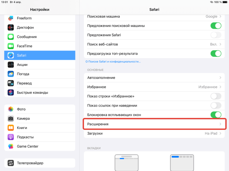This screenshot has width=229, height=171.
Task: Tap the Диктофон voice memo icon
Action: click(11, 27)
